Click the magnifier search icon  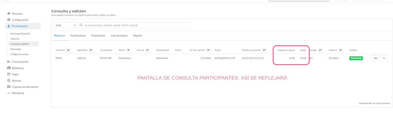[81, 25]
